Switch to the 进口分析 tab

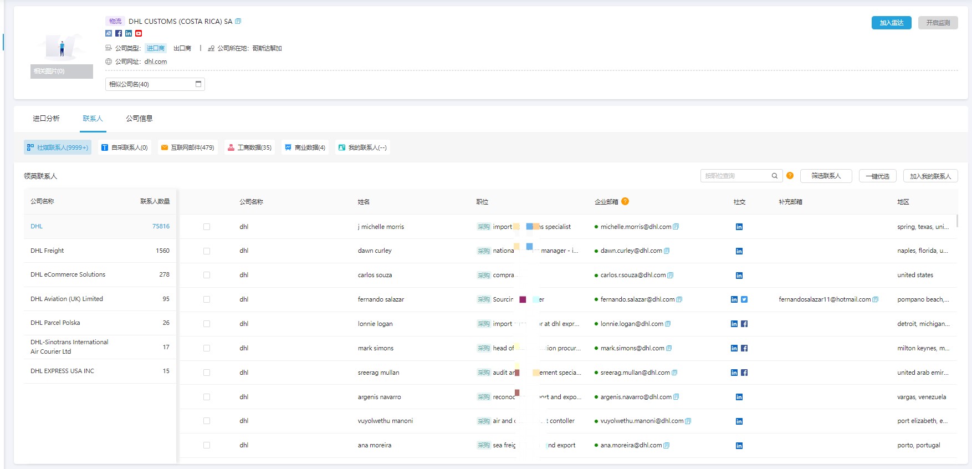coord(46,118)
